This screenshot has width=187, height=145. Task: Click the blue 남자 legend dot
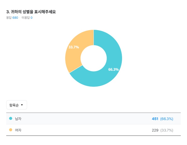pos(11,118)
